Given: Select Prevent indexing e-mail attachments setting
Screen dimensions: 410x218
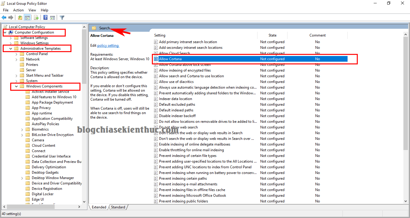Looking at the screenshot, I should click(188, 184).
